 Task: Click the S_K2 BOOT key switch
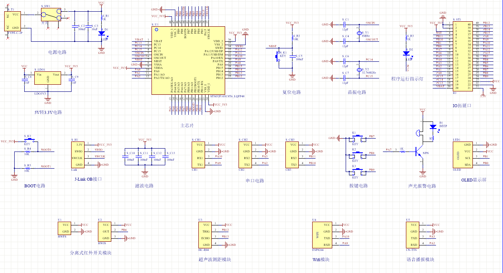click(30, 141)
